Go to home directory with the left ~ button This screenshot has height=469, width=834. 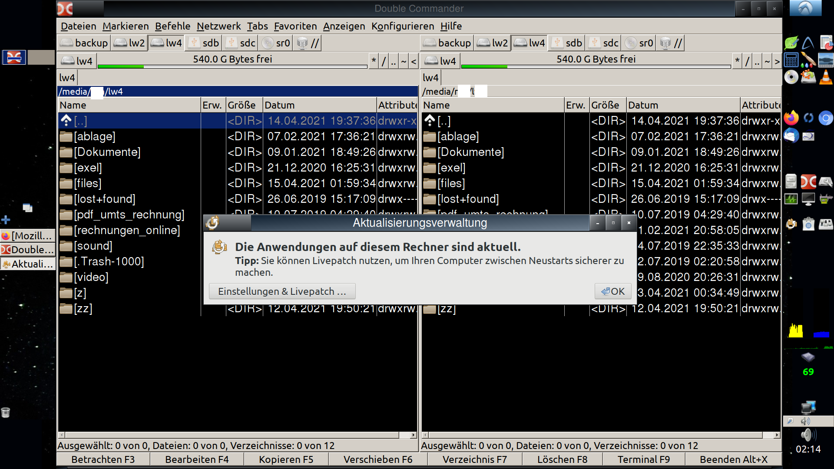[404, 61]
